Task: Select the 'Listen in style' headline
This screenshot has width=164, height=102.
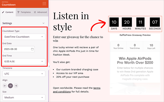Action: click(71, 22)
